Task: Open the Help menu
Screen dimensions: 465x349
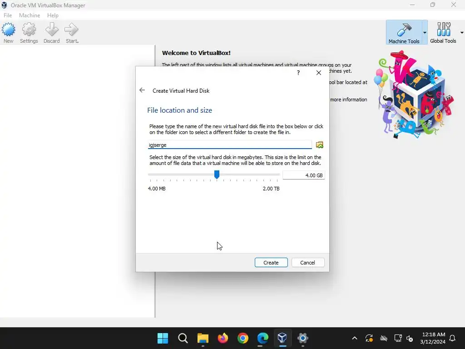Action: point(53,15)
